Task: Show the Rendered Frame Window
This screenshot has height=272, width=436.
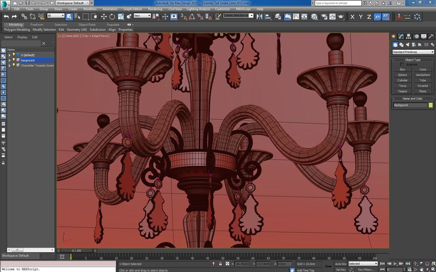Action: (x=332, y=17)
